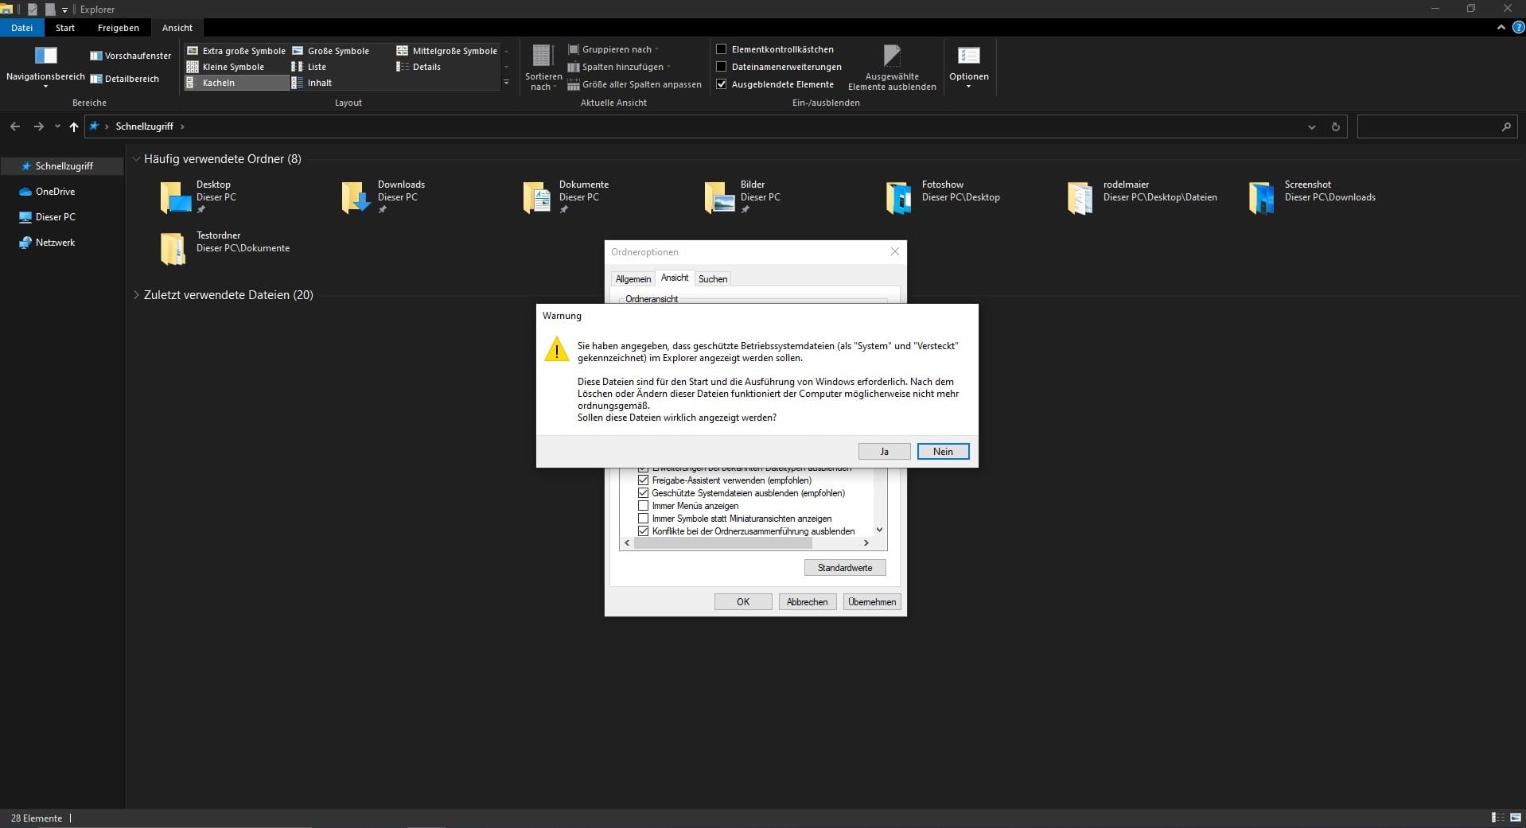Open the Screenshot folder tile

(1312, 197)
